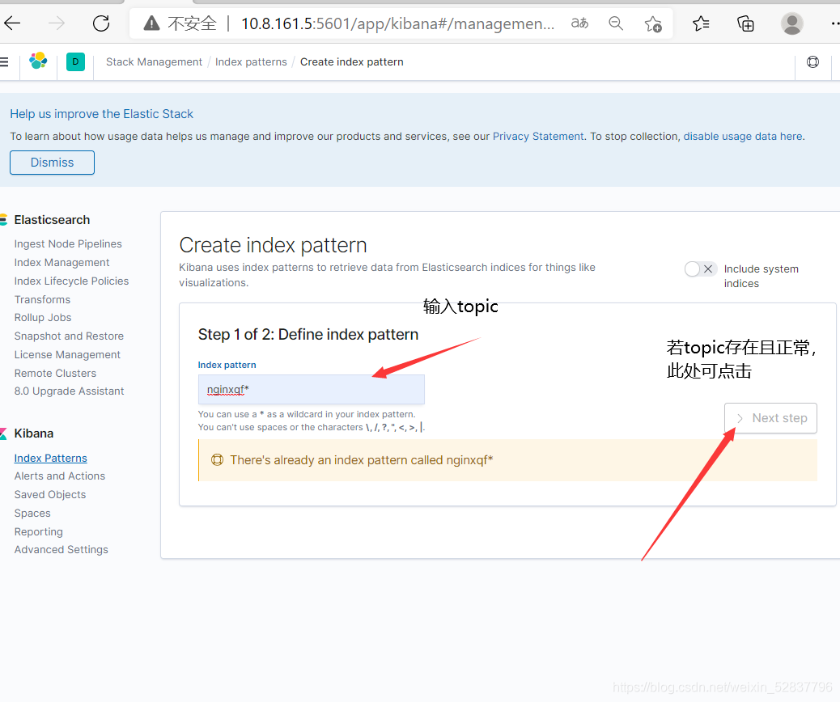Open Remote Clusters
840x702 pixels.
click(x=55, y=373)
